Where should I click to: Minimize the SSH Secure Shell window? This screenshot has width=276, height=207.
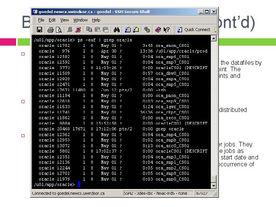point(201,11)
